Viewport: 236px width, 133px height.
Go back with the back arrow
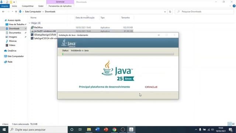pyautogui.click(x=3, y=11)
